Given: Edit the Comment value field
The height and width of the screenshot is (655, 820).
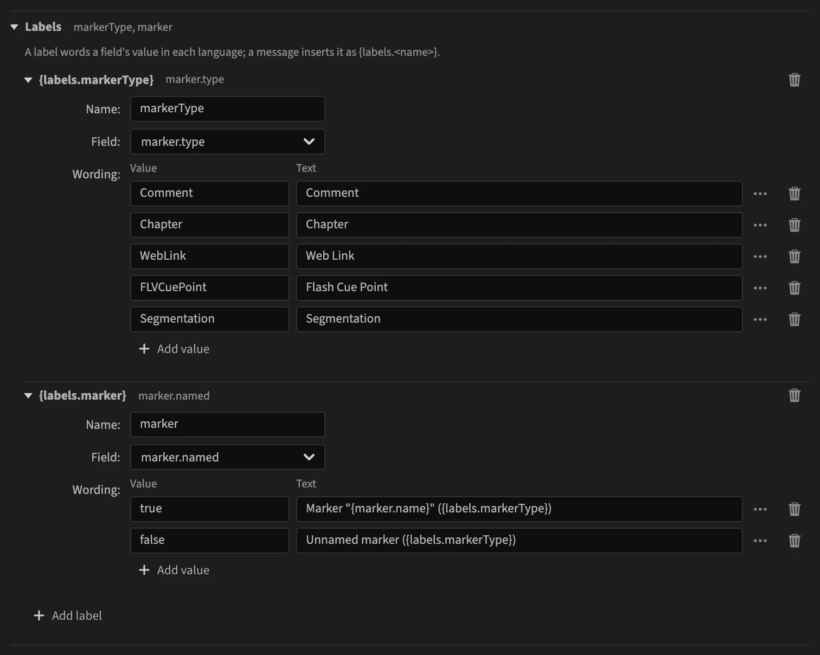Looking at the screenshot, I should coord(210,194).
